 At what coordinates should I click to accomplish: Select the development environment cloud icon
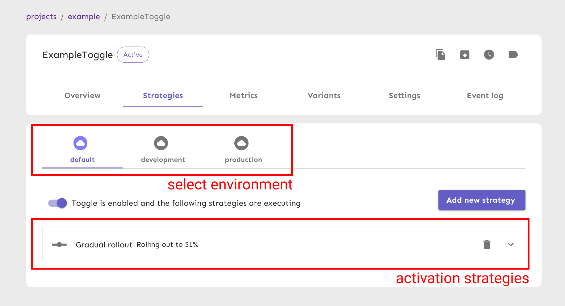click(x=161, y=143)
